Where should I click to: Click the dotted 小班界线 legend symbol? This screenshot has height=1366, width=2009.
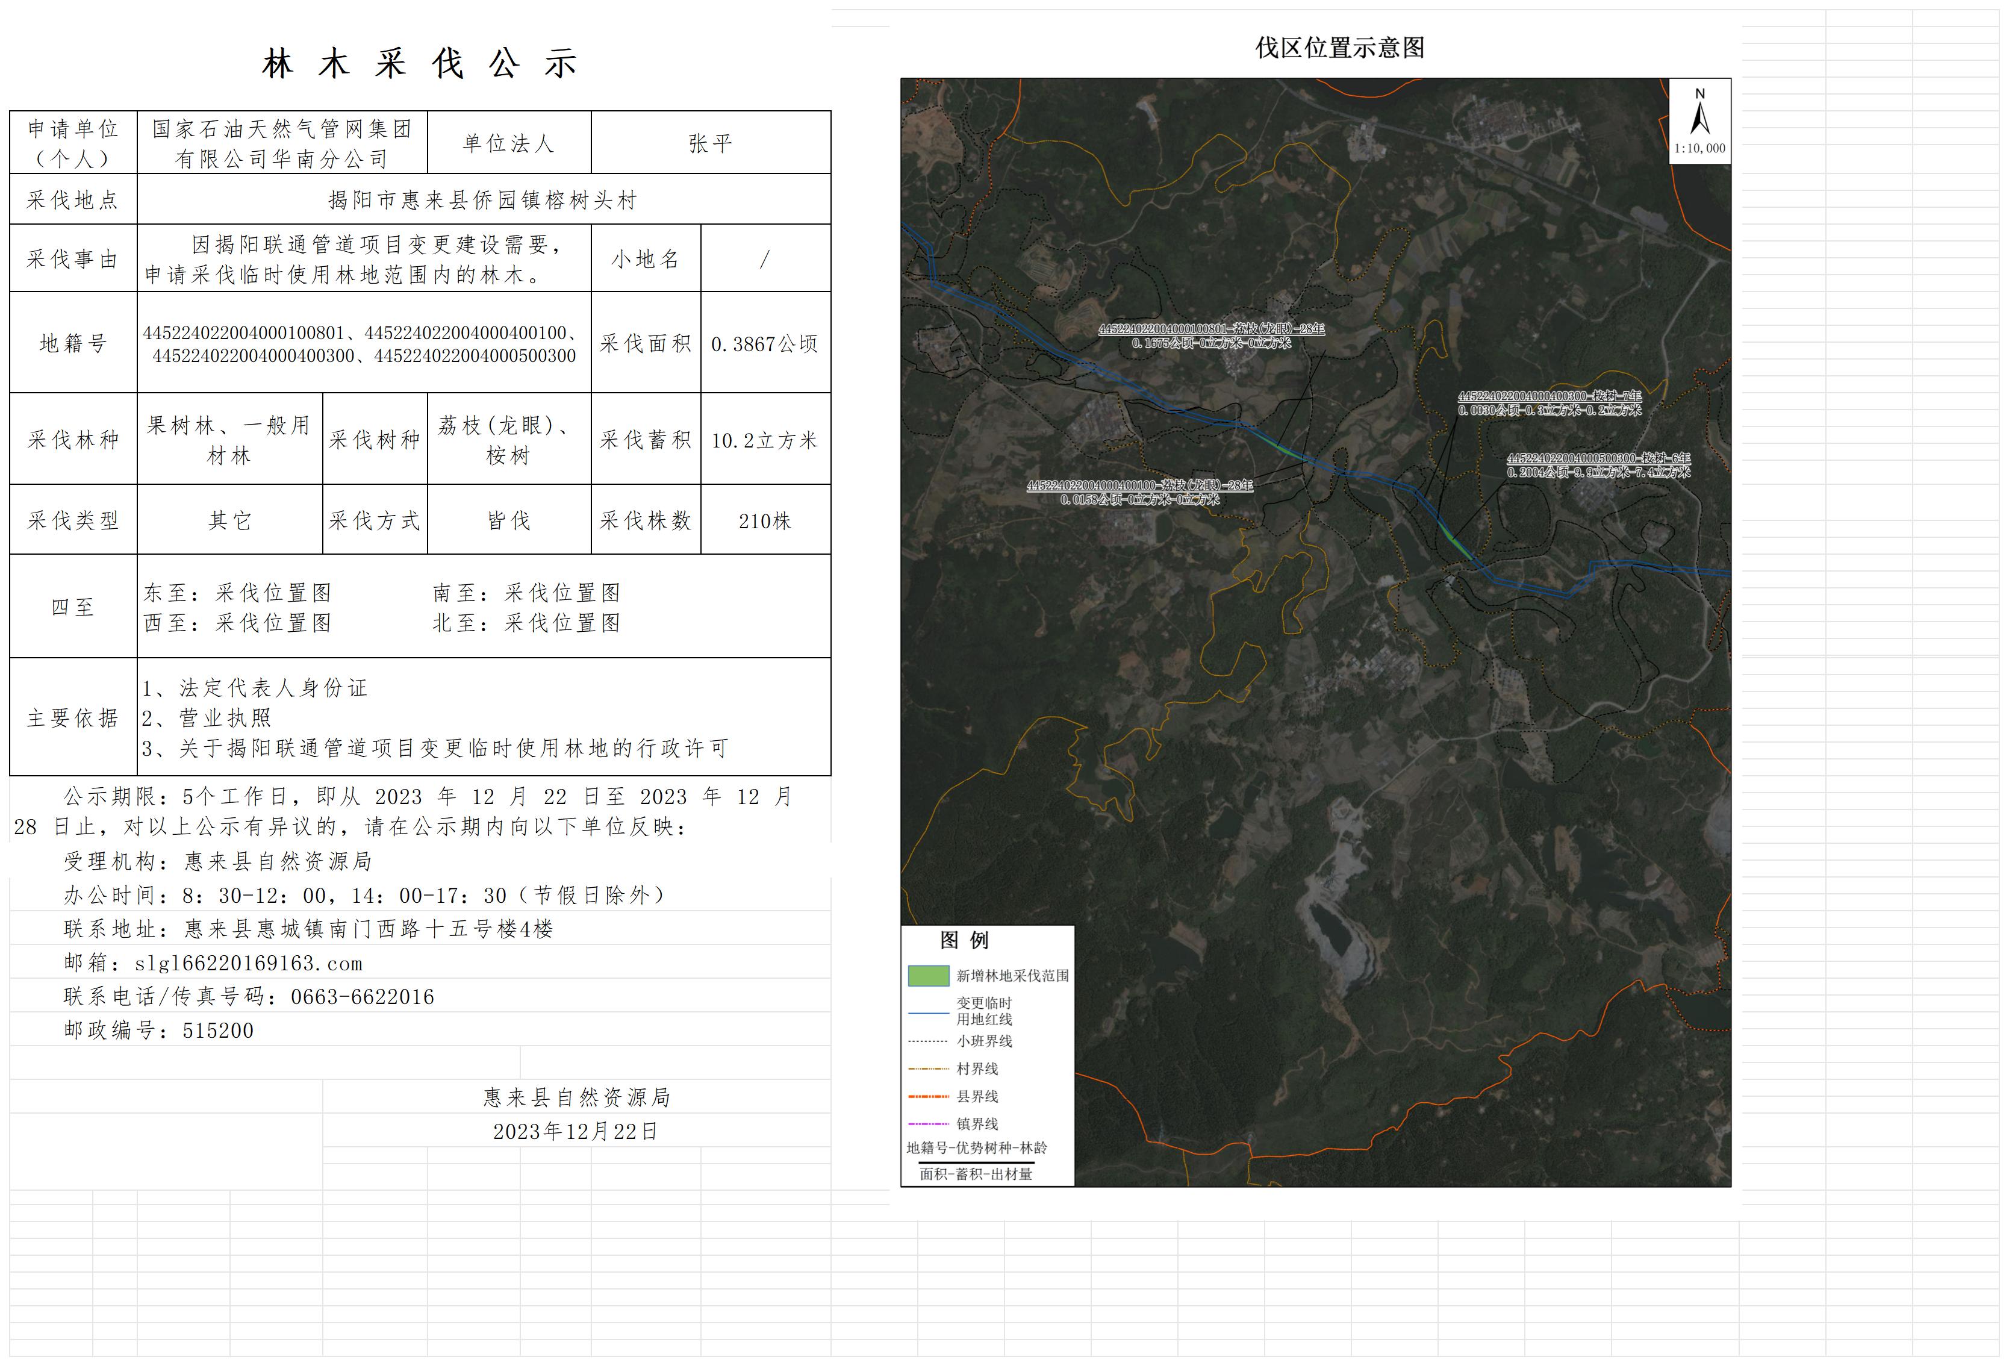(x=929, y=1041)
